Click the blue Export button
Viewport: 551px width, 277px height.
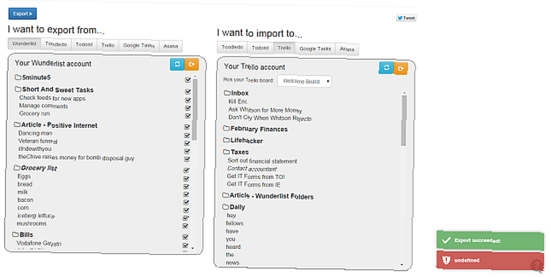point(23,14)
